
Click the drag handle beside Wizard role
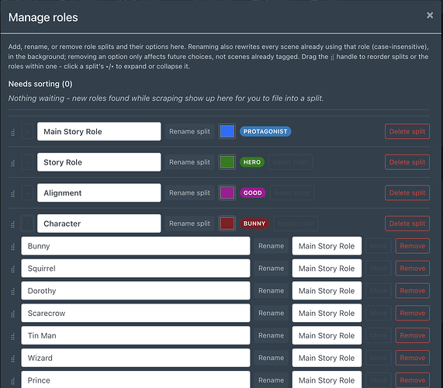point(12,359)
